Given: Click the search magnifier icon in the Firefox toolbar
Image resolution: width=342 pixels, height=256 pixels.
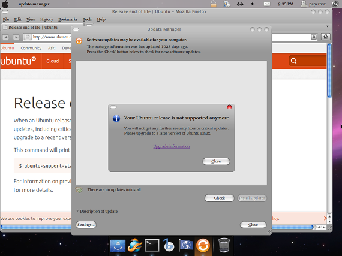Looking at the screenshot, I should [314, 37].
